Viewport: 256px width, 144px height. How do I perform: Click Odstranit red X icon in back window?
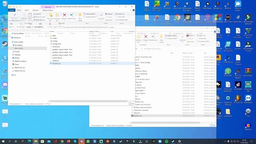click(x=146, y=36)
